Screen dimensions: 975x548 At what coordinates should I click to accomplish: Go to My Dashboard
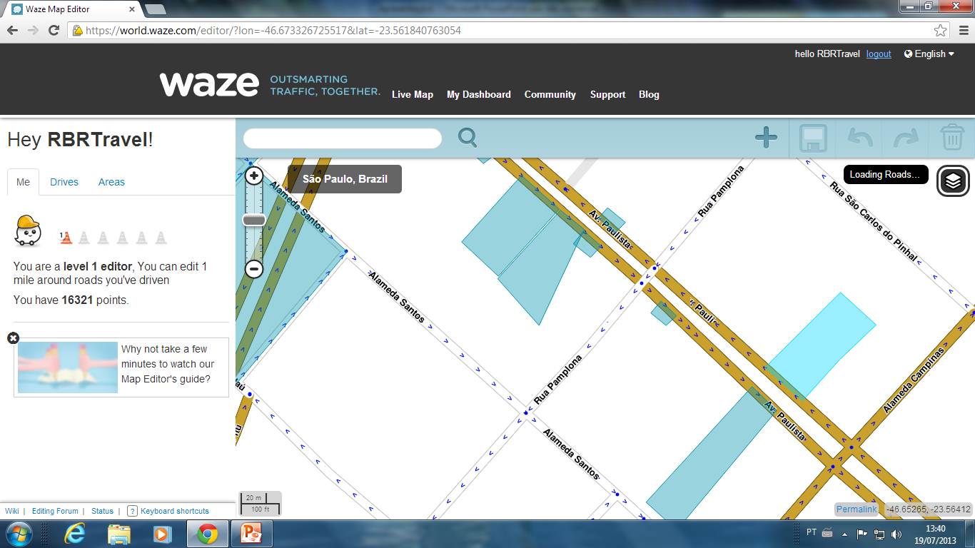[479, 94]
